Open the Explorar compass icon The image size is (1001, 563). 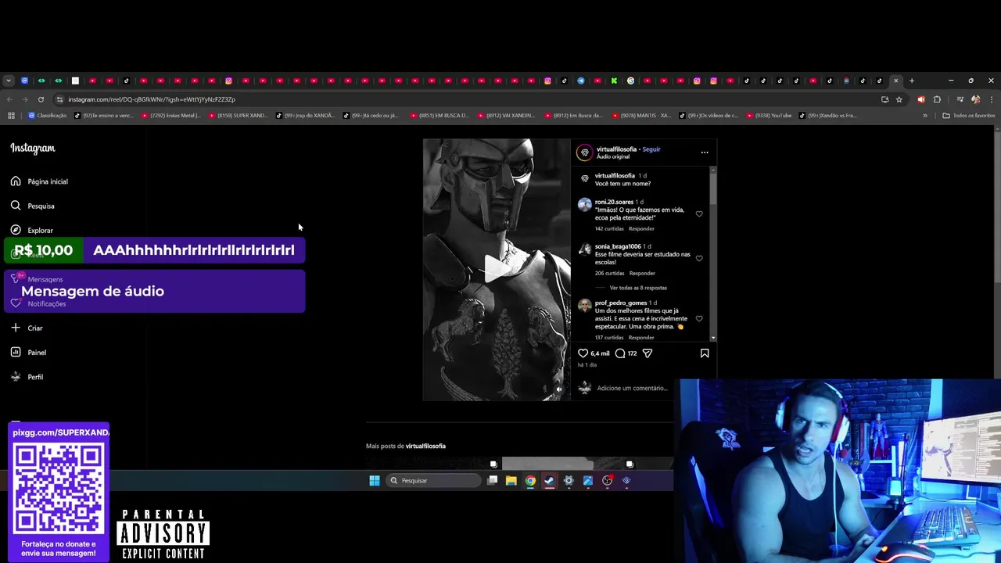point(16,230)
